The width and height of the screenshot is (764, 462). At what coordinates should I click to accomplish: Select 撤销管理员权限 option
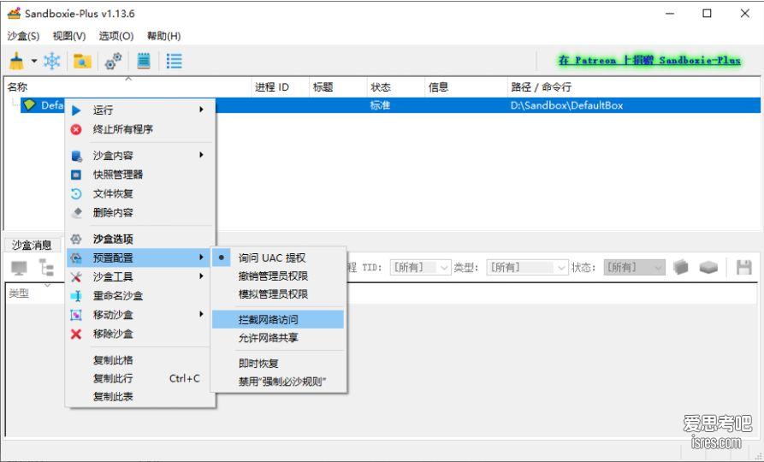click(278, 275)
